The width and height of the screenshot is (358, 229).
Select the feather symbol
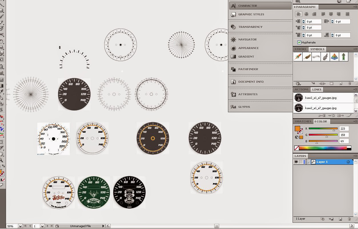coord(307,57)
